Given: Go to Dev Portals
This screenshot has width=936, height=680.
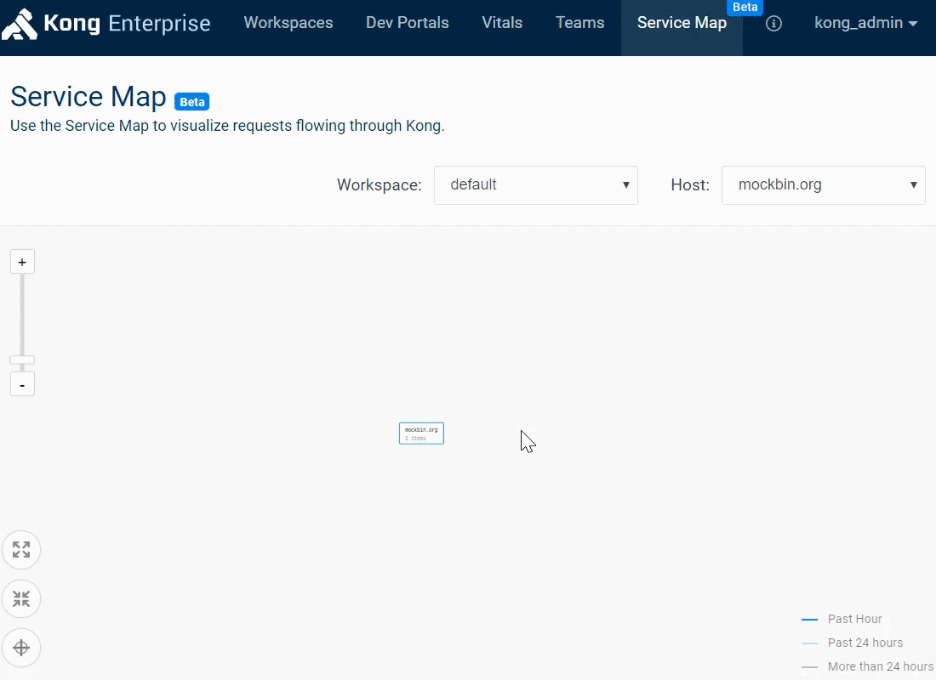Looking at the screenshot, I should pyautogui.click(x=407, y=23).
